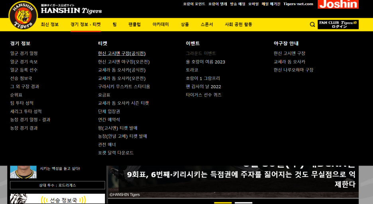The width and height of the screenshot is (373, 204).
Task: Click the 호랑이 텔레 top link
Action: point(218,4)
